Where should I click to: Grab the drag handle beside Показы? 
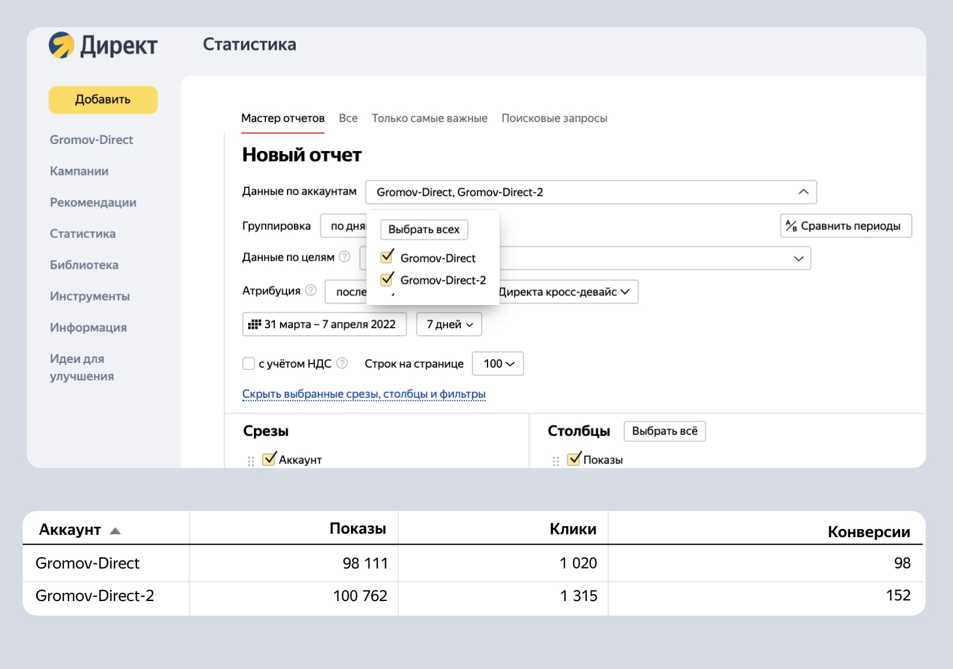[x=556, y=461]
